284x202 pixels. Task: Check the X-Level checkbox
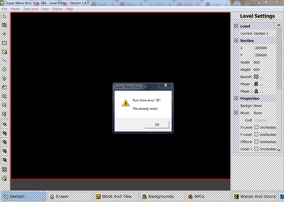tap(256, 127)
